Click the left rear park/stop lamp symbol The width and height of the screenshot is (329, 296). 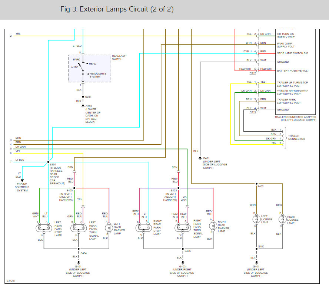(x=44, y=228)
